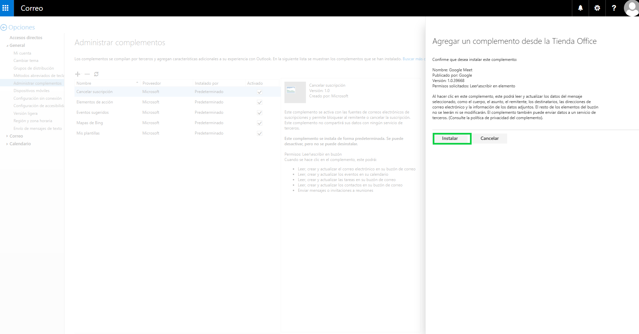Viewport: 639px width, 334px height.
Task: Sort by the Instalado por column header
Action: point(219,83)
